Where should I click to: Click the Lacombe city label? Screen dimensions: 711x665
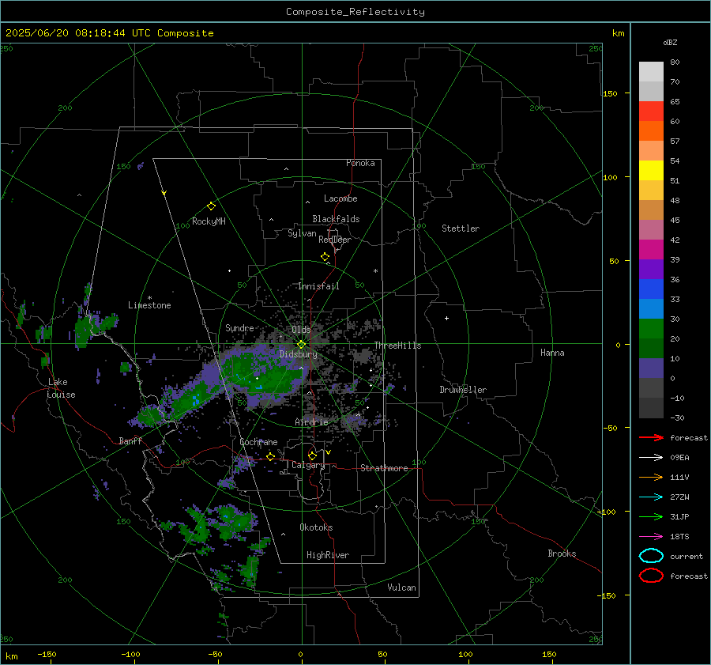[x=340, y=198]
